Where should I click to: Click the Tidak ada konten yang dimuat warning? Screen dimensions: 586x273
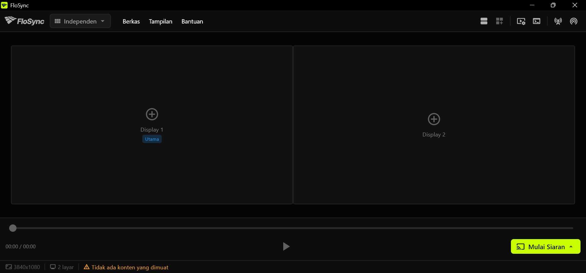(x=130, y=267)
